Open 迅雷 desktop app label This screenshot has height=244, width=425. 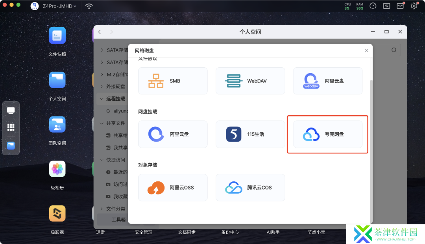tap(100, 232)
